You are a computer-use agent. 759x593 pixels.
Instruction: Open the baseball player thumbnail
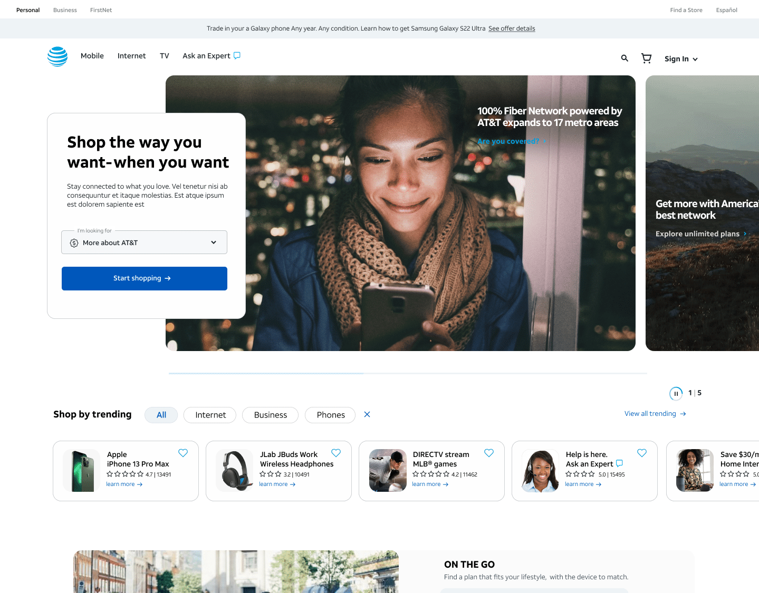(x=388, y=471)
